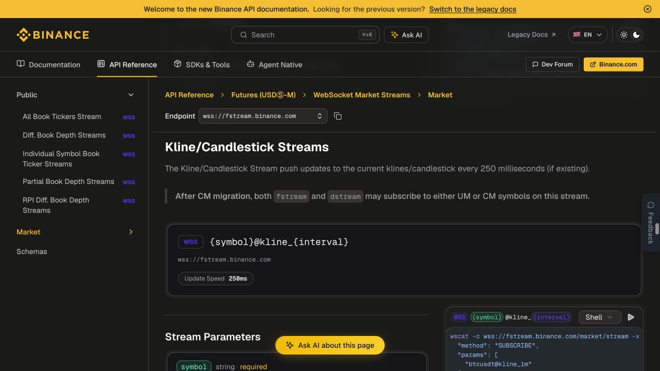Open Diff. Book Depth Streams page

79,135
